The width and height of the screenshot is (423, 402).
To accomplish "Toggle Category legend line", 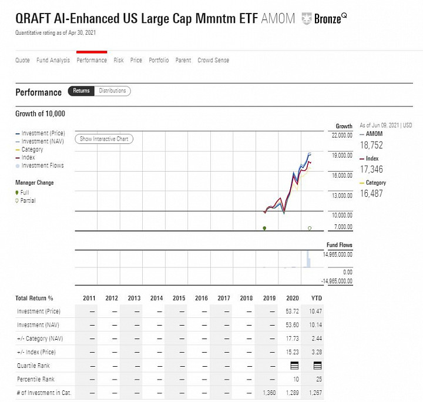I will pyautogui.click(x=29, y=149).
